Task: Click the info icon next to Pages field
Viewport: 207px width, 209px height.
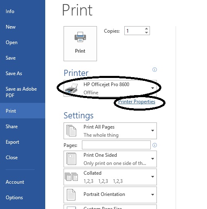Action: [x=154, y=145]
